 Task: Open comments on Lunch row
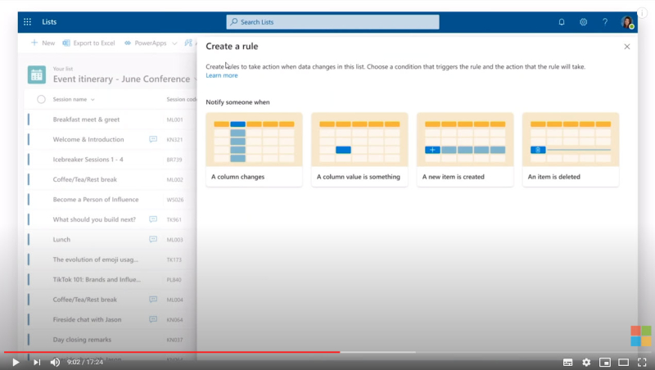(153, 239)
